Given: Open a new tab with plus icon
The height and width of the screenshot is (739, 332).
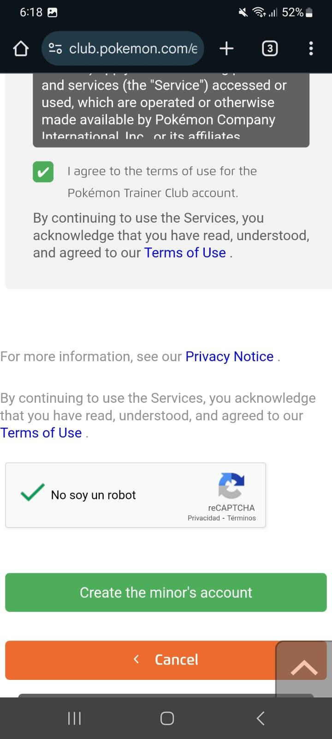Looking at the screenshot, I should point(226,48).
